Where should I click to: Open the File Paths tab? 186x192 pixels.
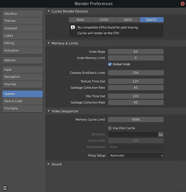click(23, 108)
